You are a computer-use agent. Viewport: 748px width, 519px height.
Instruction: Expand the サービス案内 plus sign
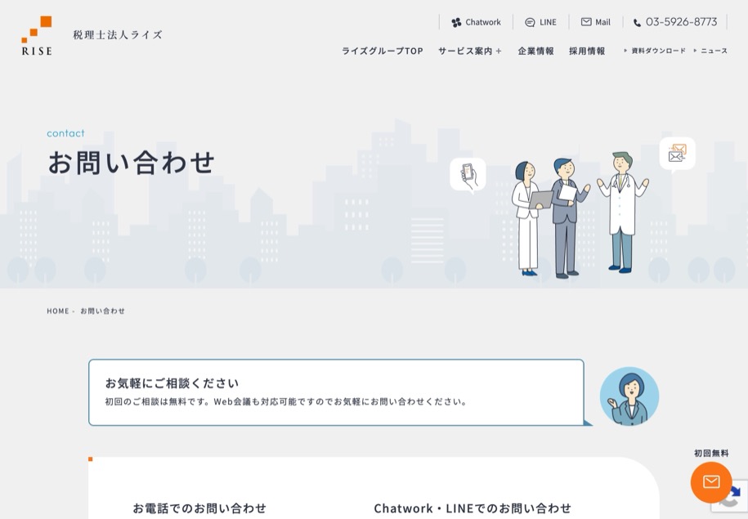499,51
